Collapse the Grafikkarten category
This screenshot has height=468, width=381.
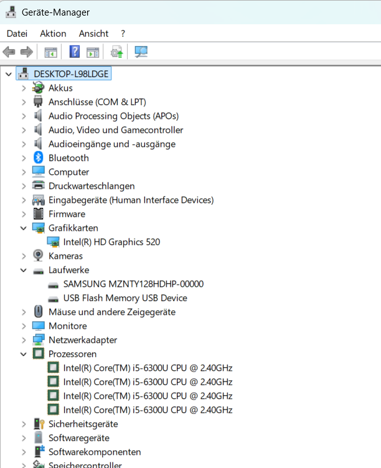click(23, 228)
